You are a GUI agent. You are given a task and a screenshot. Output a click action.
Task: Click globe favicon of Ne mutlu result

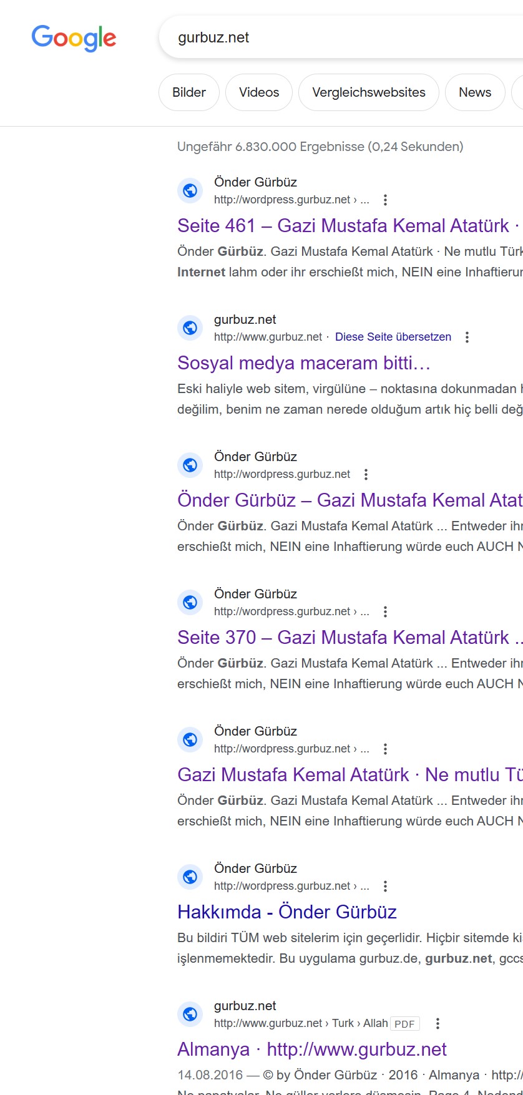tap(190, 740)
